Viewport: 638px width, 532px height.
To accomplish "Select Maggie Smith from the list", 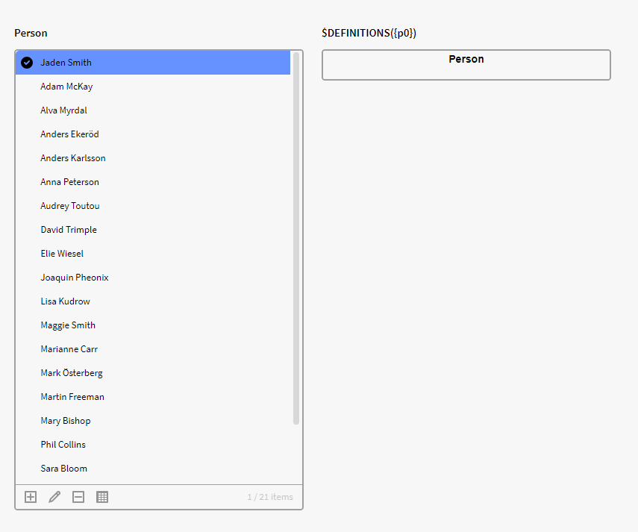I will click(68, 325).
